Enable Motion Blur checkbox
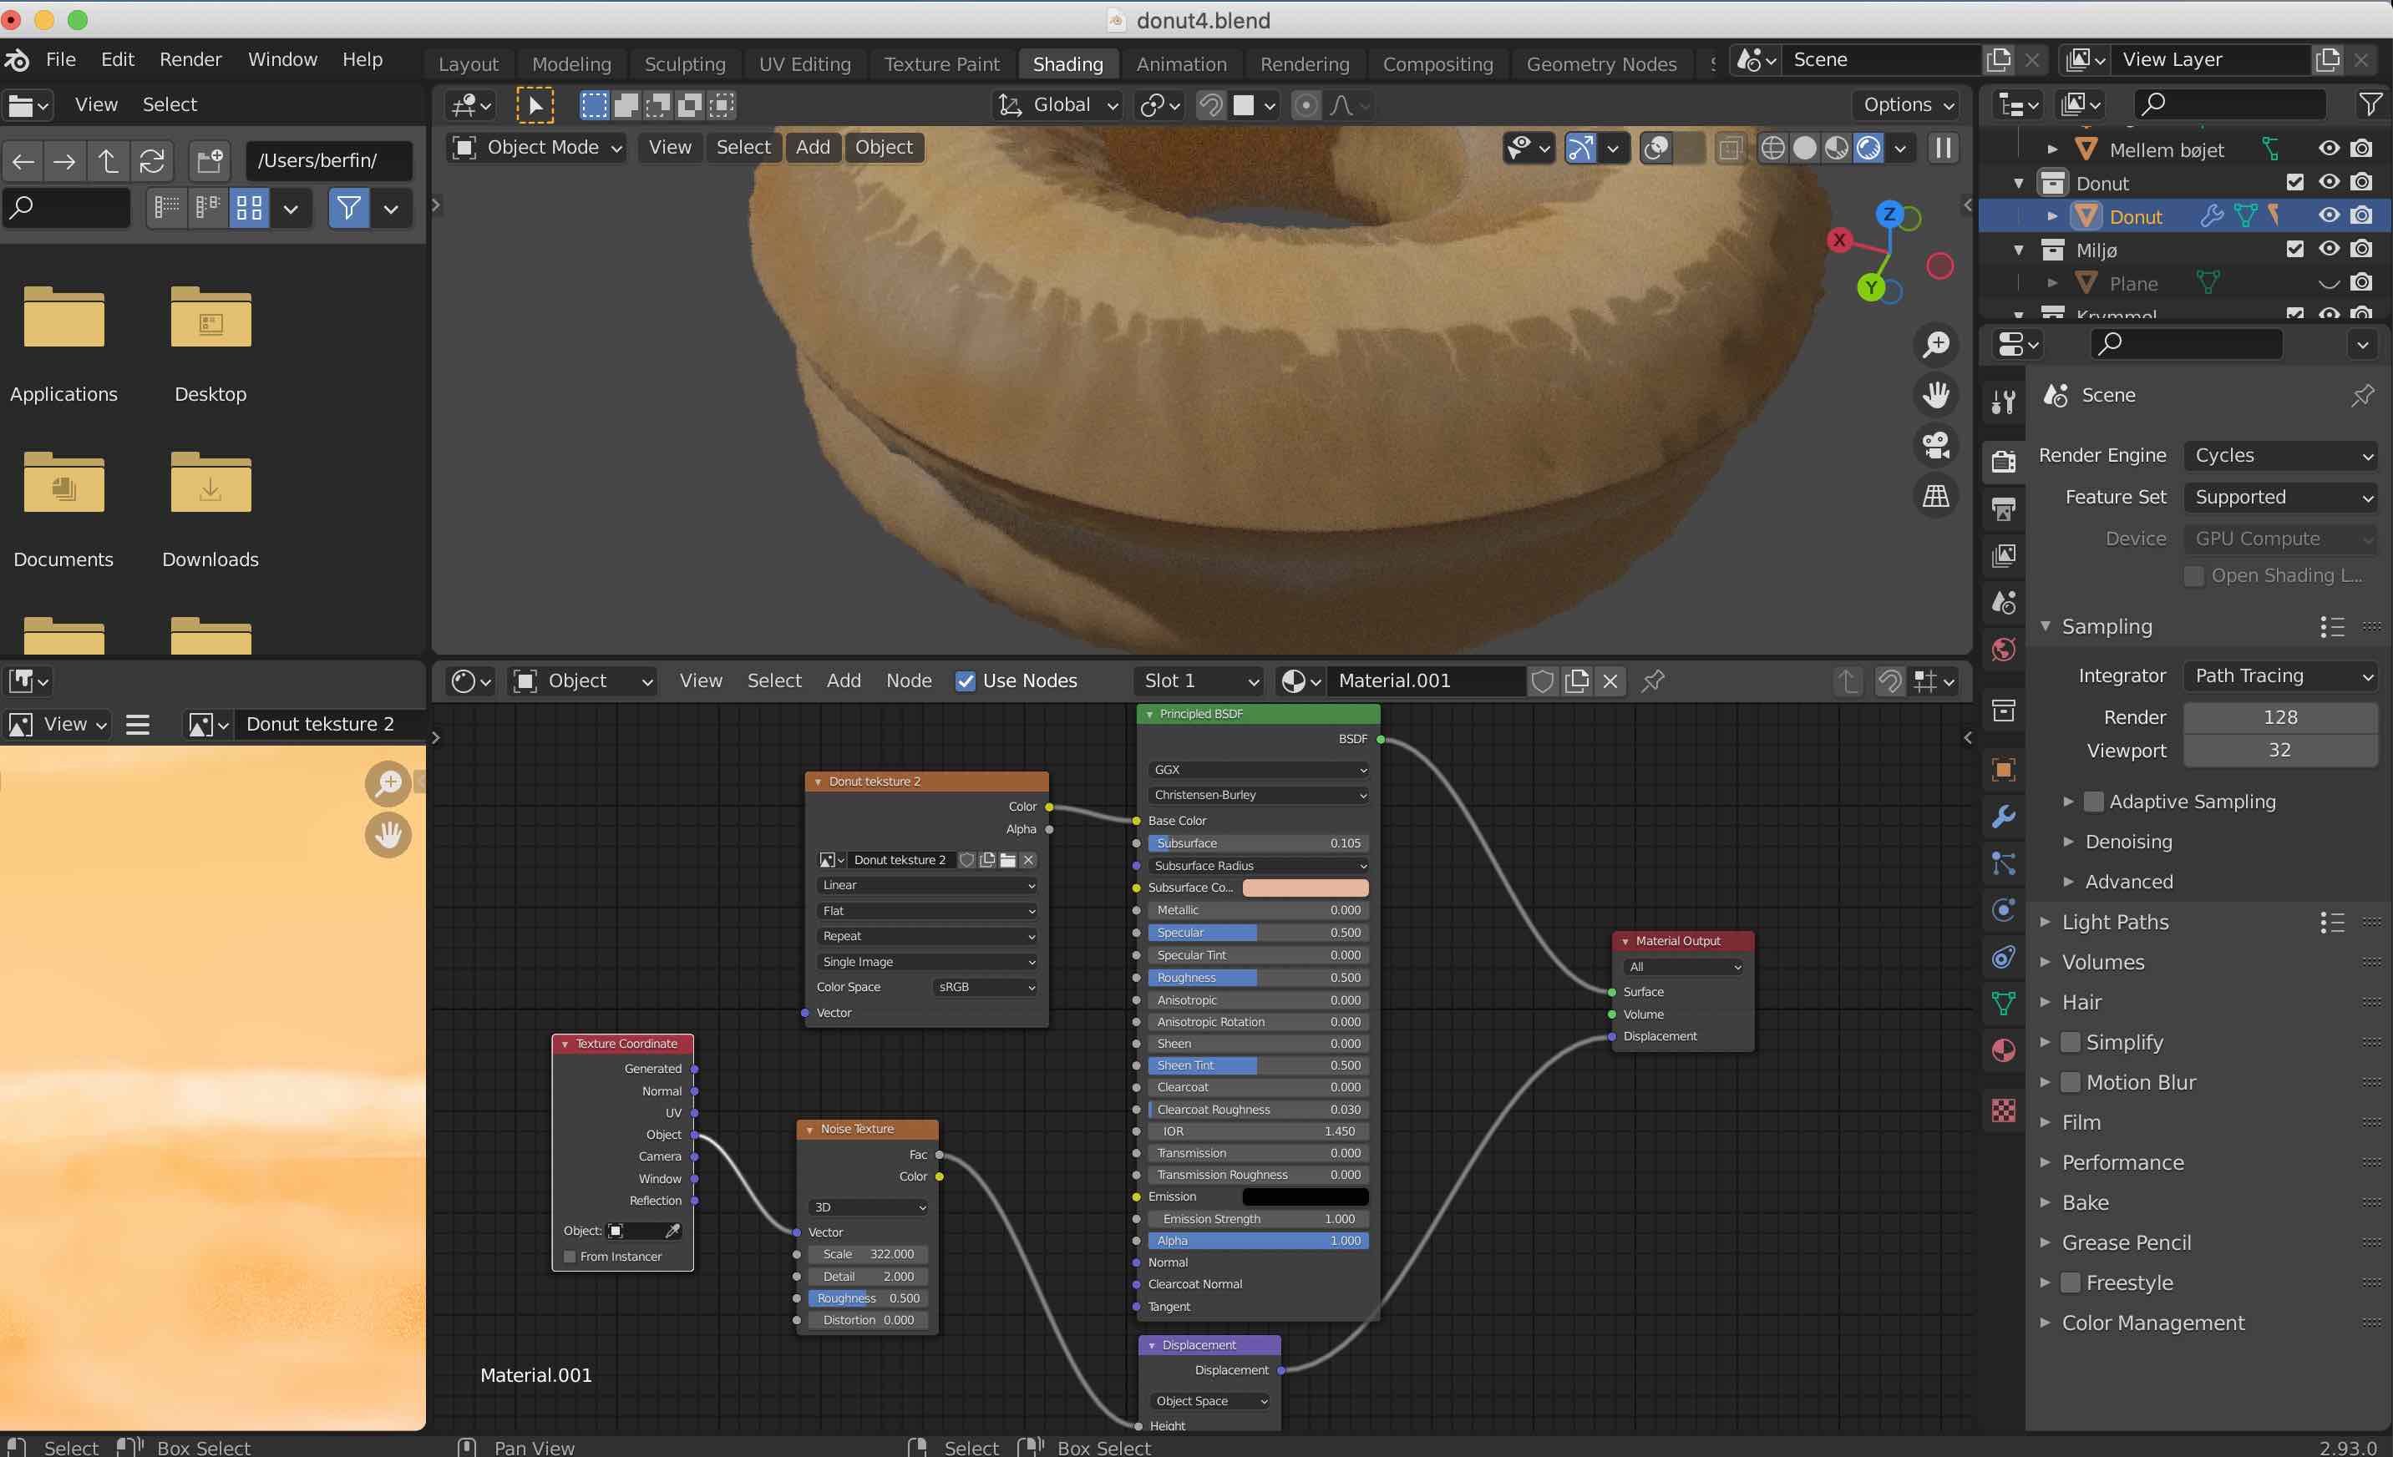This screenshot has width=2393, height=1457. [x=2071, y=1081]
